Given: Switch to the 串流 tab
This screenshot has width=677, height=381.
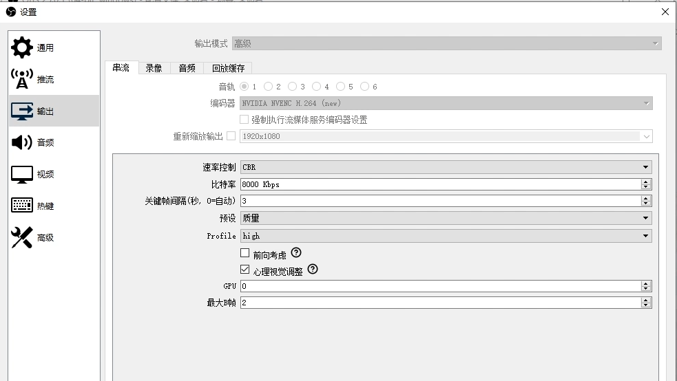Looking at the screenshot, I should tap(121, 67).
